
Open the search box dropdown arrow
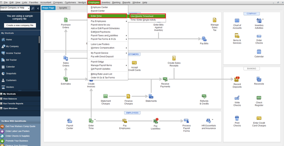(29, 8)
